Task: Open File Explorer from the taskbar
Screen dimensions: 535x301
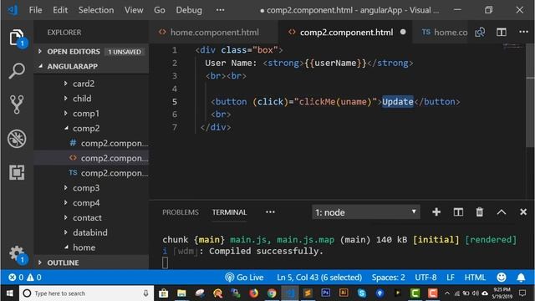Action: tap(181, 293)
